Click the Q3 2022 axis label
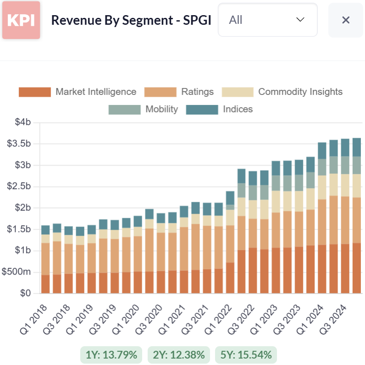This screenshot has width=365, height=365. click(x=241, y=319)
